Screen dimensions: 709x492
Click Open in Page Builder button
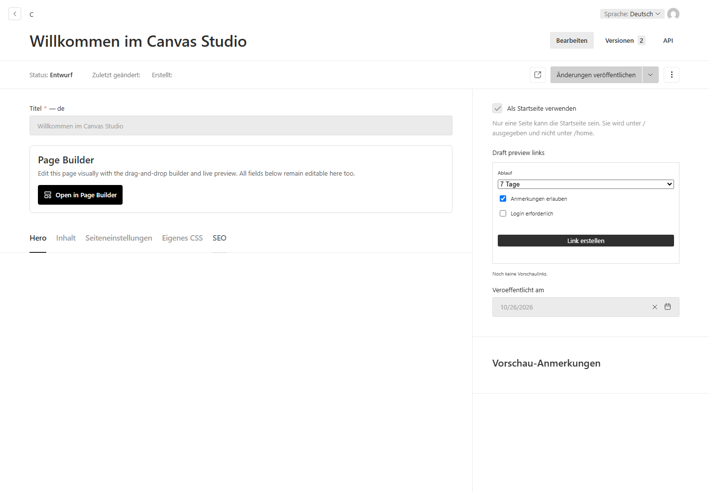point(80,195)
